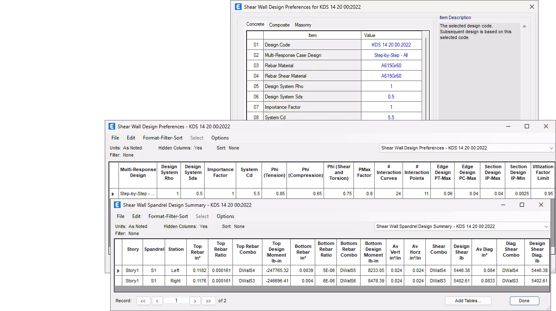Maximize the Spandrel Design Summary window
This screenshot has height=311, width=556.
click(x=522, y=205)
